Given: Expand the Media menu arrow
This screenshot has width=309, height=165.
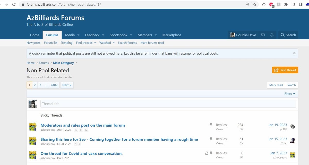Looking at the screenshot, I should [78, 35].
